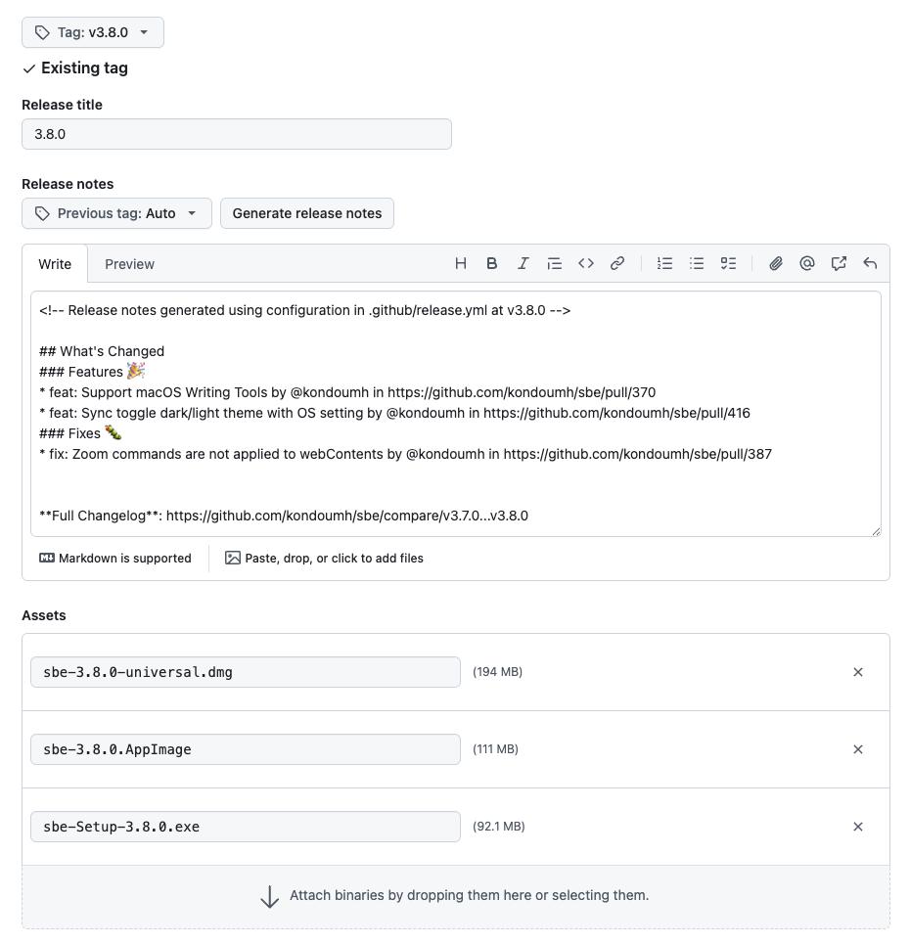Switch to the Preview tab
The image size is (910, 944).
click(x=129, y=263)
